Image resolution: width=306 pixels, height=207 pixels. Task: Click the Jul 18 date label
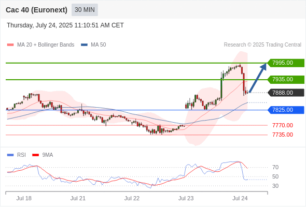pos(24,198)
